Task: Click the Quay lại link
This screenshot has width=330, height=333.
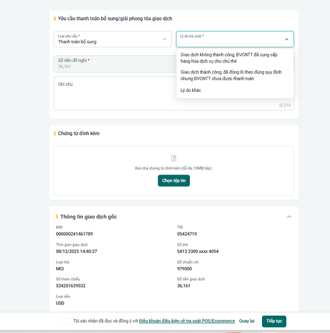Action: [247, 321]
